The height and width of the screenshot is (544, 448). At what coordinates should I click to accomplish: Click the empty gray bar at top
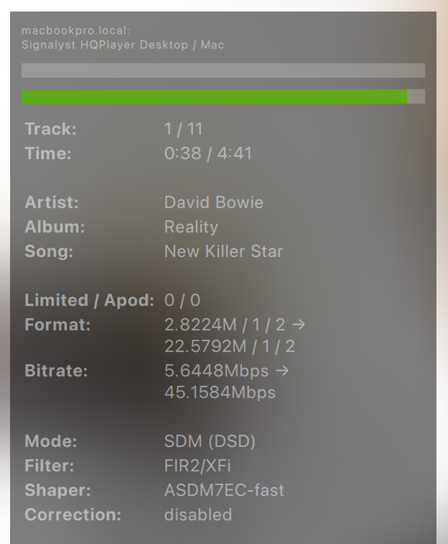coord(223,71)
